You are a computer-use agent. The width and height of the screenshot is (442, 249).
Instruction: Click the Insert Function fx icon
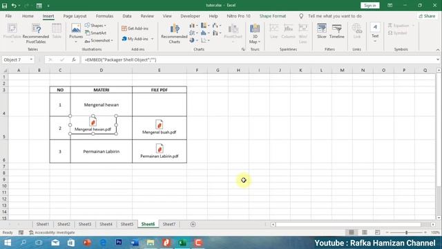click(x=74, y=59)
